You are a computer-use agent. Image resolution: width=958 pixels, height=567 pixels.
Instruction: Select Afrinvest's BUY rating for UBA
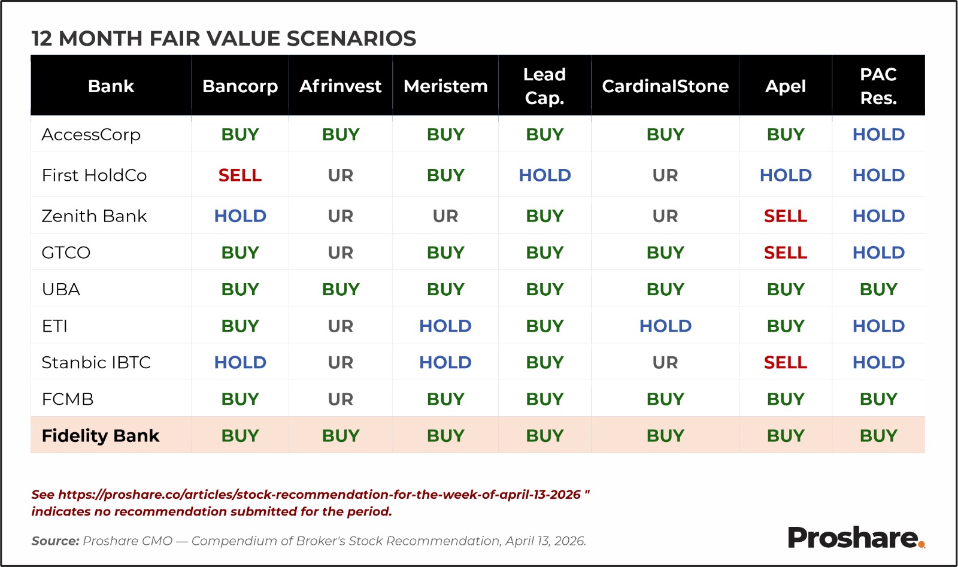point(340,290)
